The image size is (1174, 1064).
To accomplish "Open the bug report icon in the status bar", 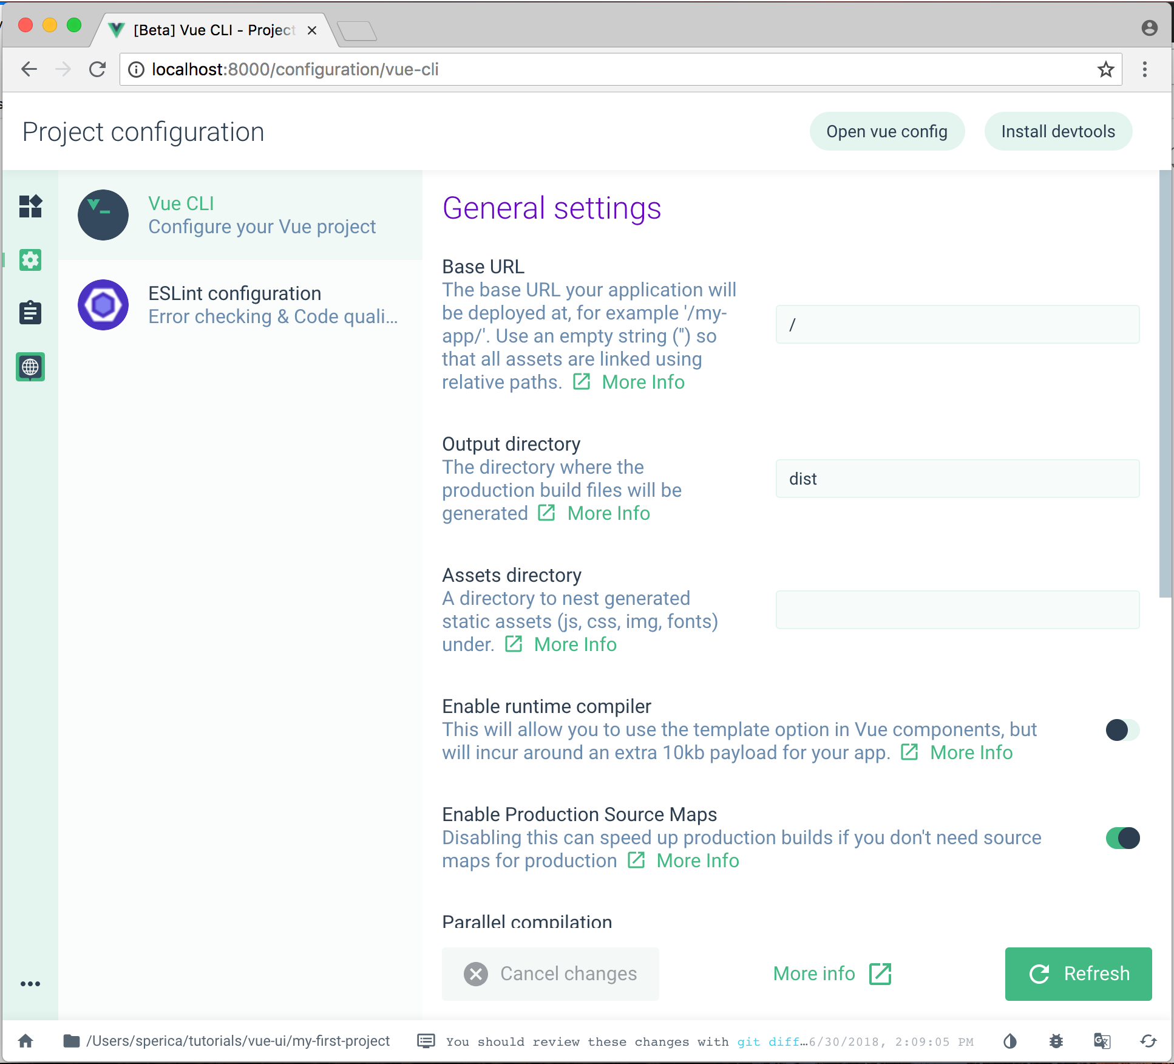I will pos(1056,1041).
